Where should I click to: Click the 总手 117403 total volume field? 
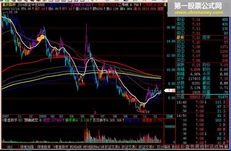[188, 79]
